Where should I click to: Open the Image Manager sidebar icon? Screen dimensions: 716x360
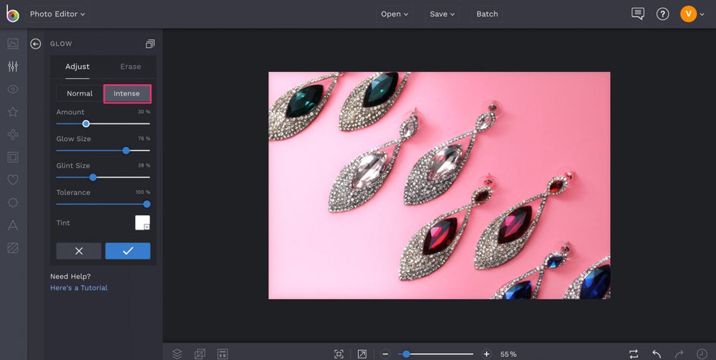(13, 44)
